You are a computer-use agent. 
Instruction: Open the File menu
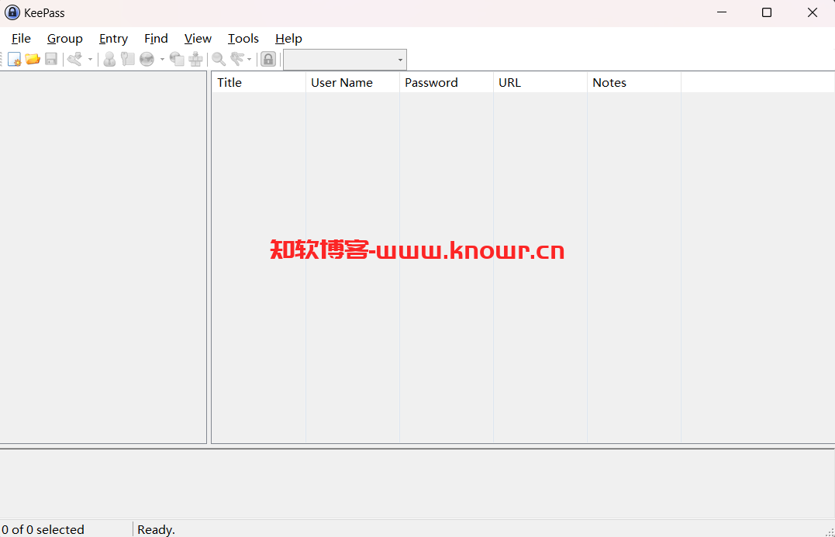[x=21, y=38]
